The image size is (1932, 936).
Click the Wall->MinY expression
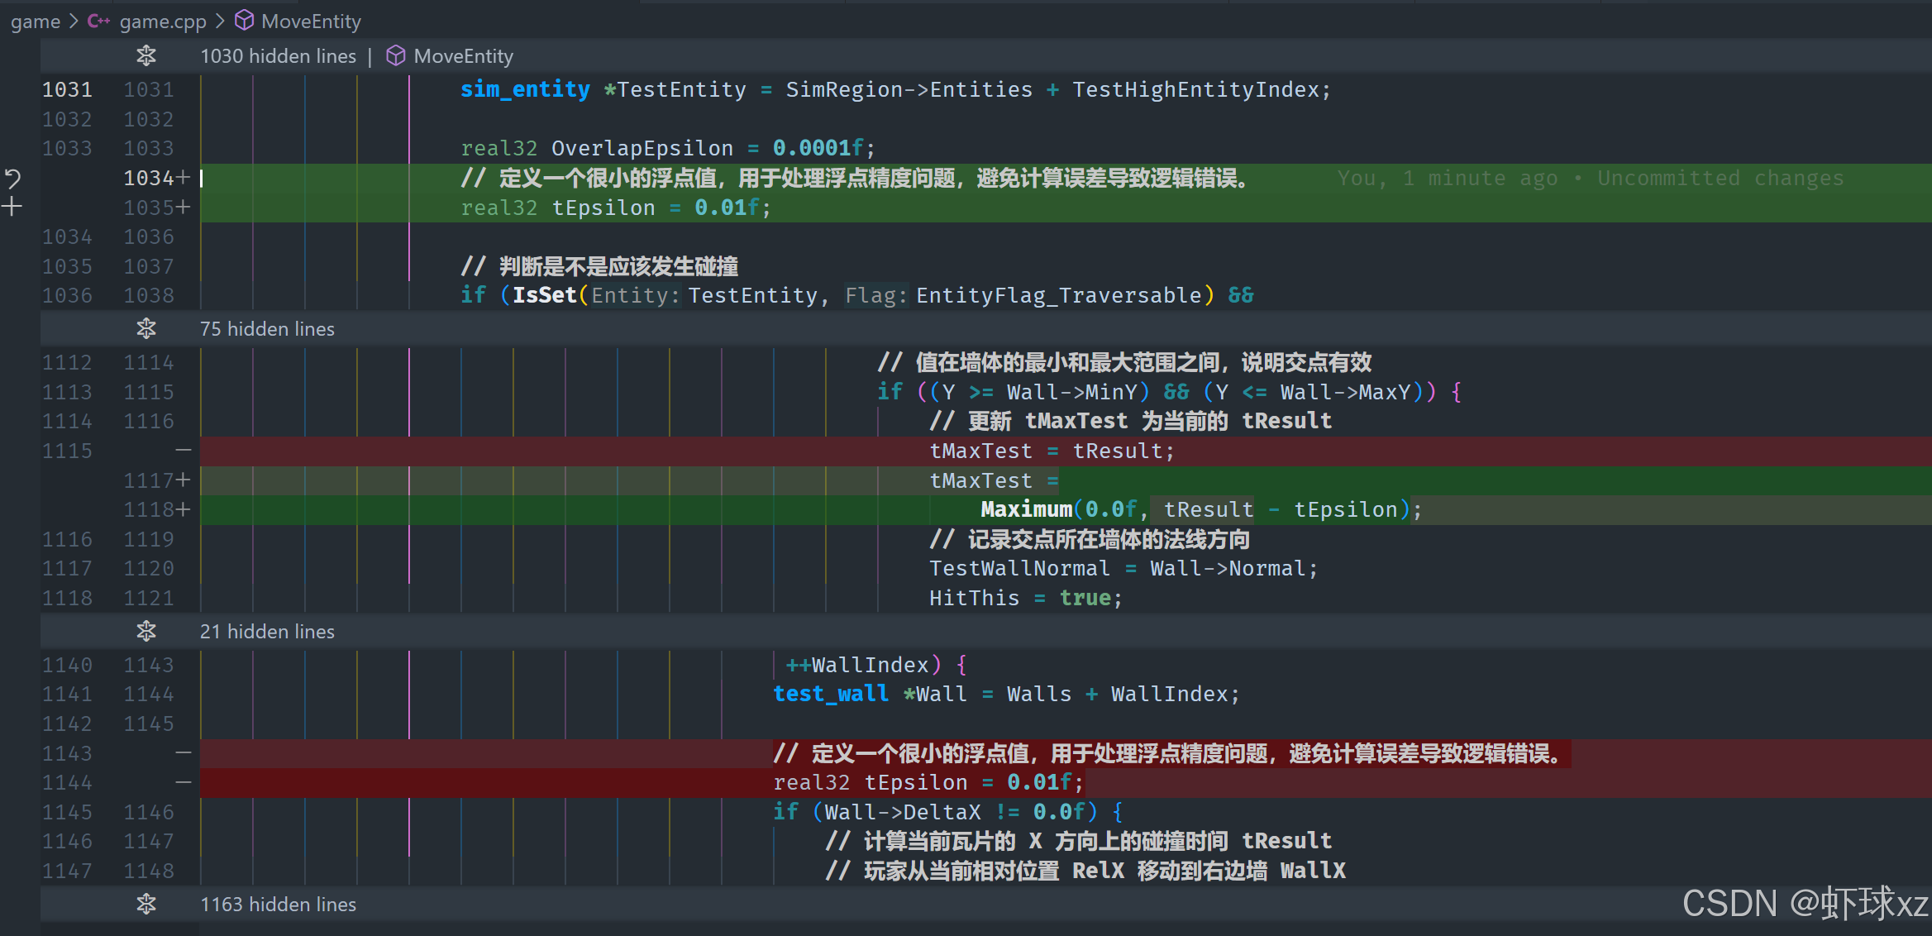point(1071,392)
